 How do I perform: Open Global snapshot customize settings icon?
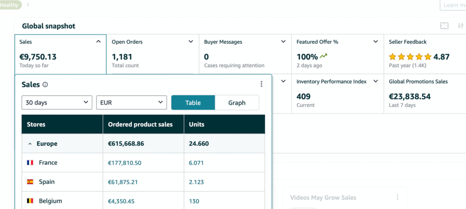coord(461,26)
